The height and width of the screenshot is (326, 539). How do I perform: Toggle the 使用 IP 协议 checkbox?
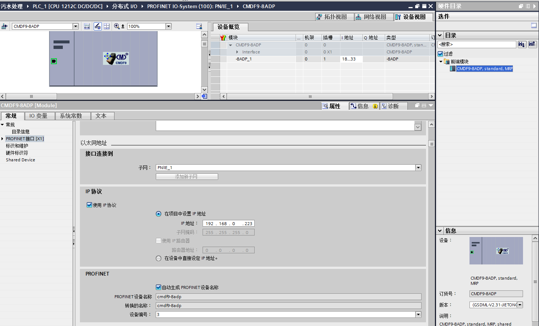(x=89, y=205)
